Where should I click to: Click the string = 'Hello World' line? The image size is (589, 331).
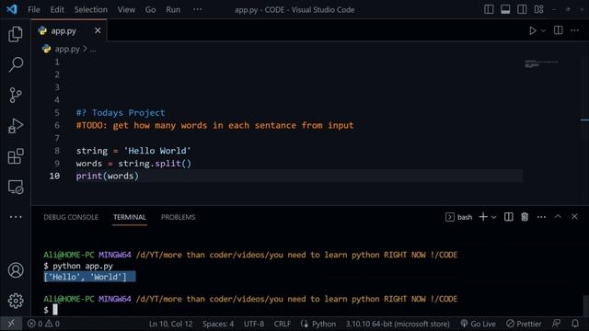133,151
